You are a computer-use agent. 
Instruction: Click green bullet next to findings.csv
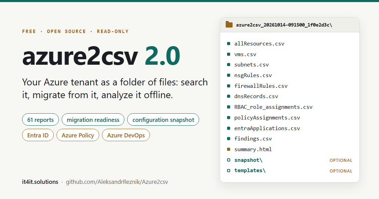coord(229,139)
